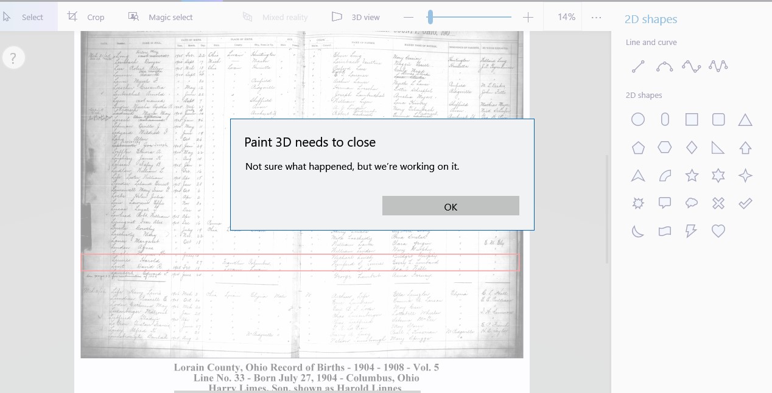The height and width of the screenshot is (393, 772).
Task: Enable the Select tool
Action: pos(24,17)
